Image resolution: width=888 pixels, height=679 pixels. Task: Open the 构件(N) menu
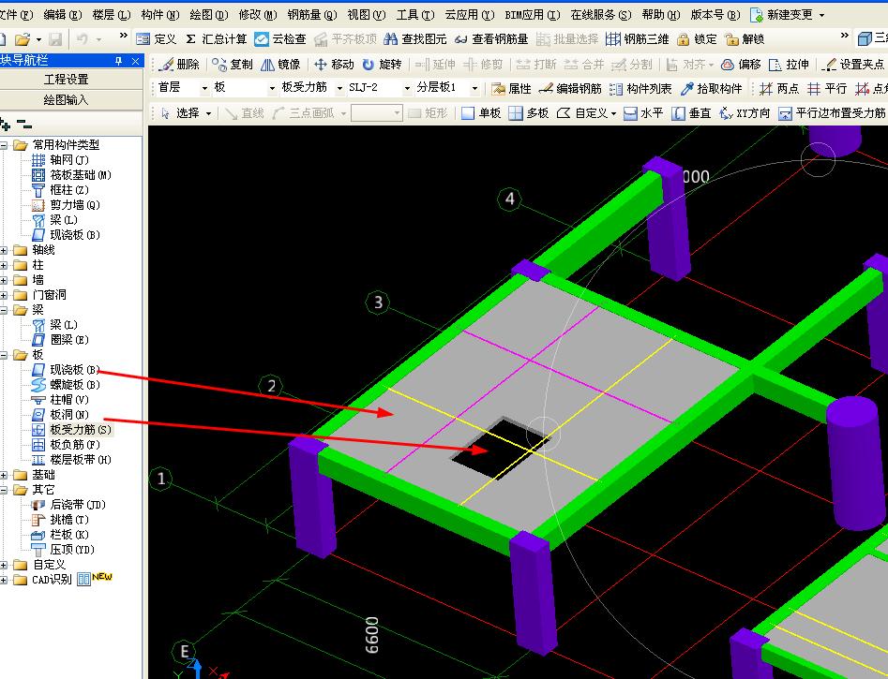click(x=160, y=15)
